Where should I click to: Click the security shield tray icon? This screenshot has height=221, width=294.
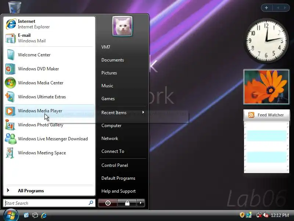point(242,215)
